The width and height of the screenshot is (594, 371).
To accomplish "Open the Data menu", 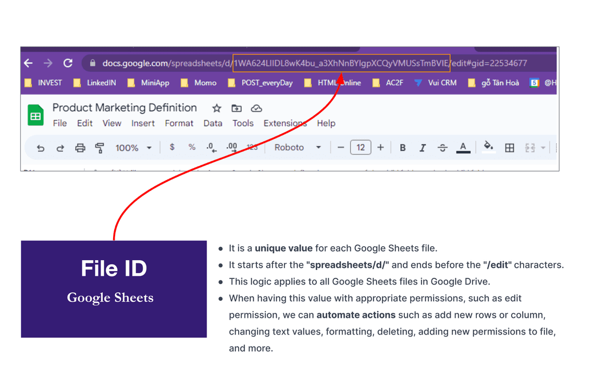I will coord(213,123).
